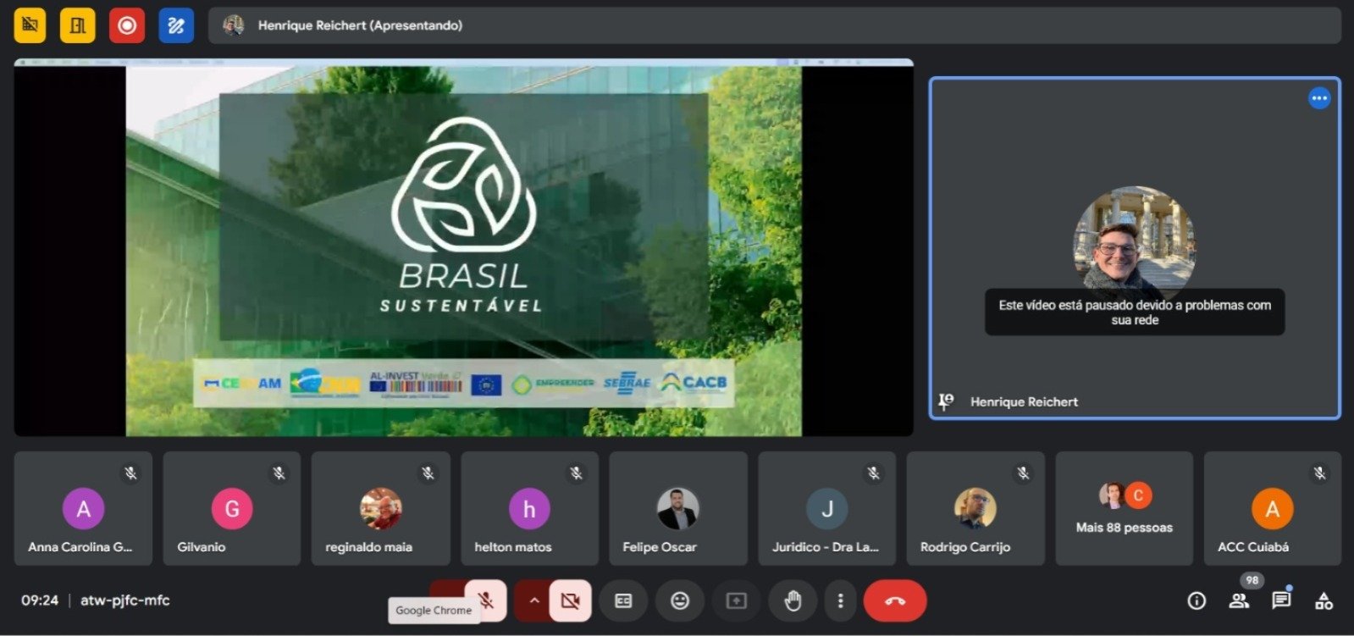Leave the call with the red hang-up button
Image resolution: width=1354 pixels, height=636 pixels.
(x=895, y=600)
